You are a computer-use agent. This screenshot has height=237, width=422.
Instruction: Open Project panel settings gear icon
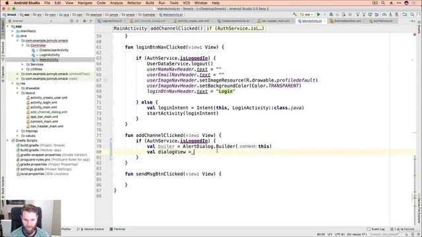point(84,20)
